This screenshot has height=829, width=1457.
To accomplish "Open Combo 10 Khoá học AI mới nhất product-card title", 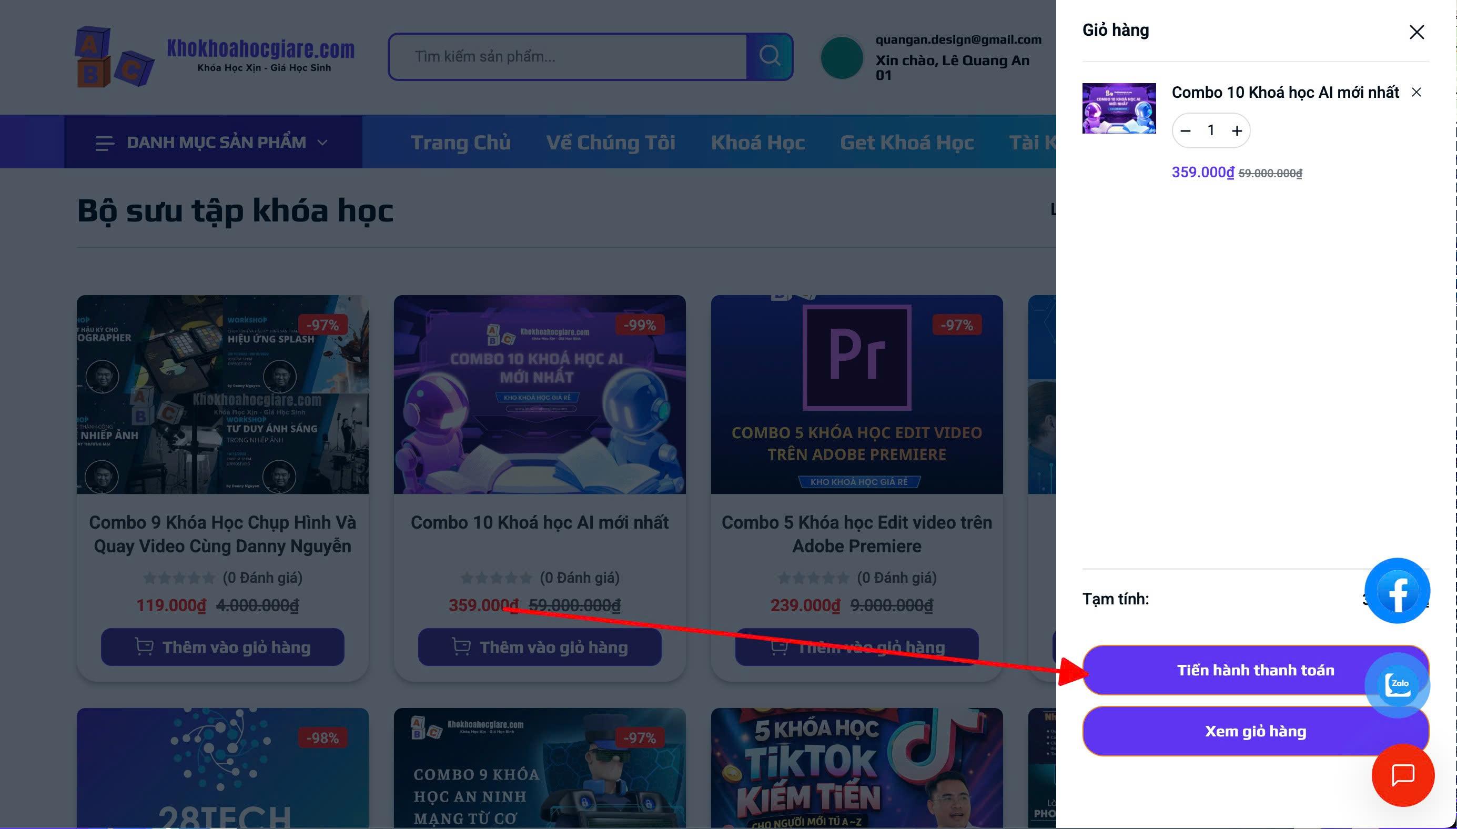I will 540,522.
